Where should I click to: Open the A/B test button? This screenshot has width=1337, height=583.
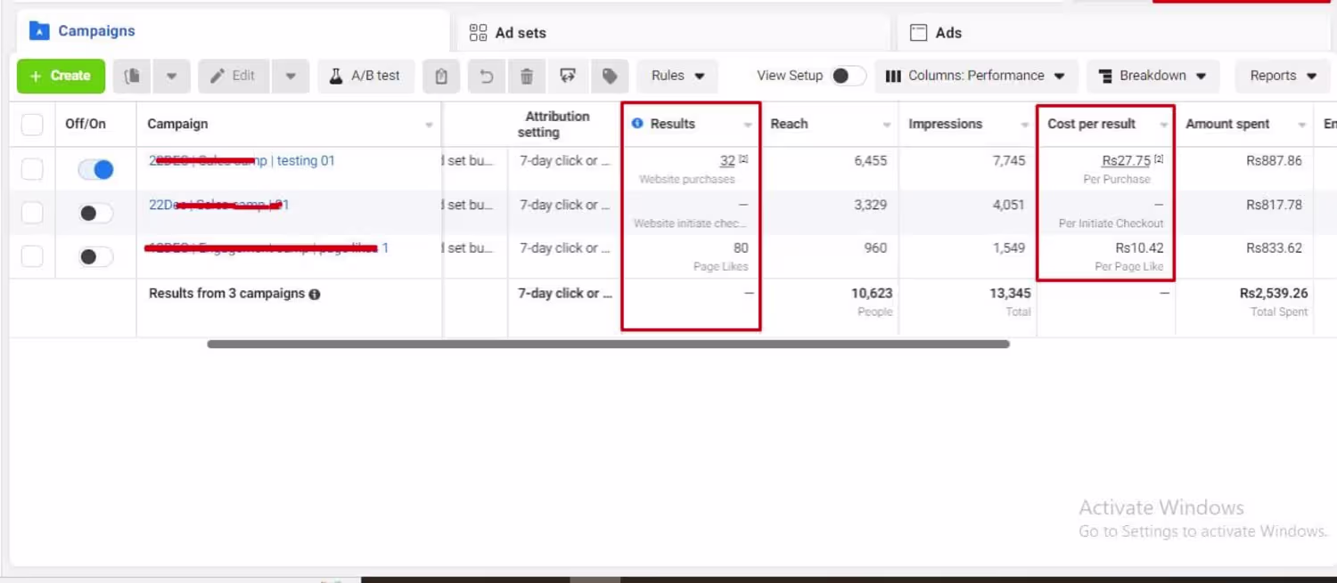pyautogui.click(x=365, y=77)
